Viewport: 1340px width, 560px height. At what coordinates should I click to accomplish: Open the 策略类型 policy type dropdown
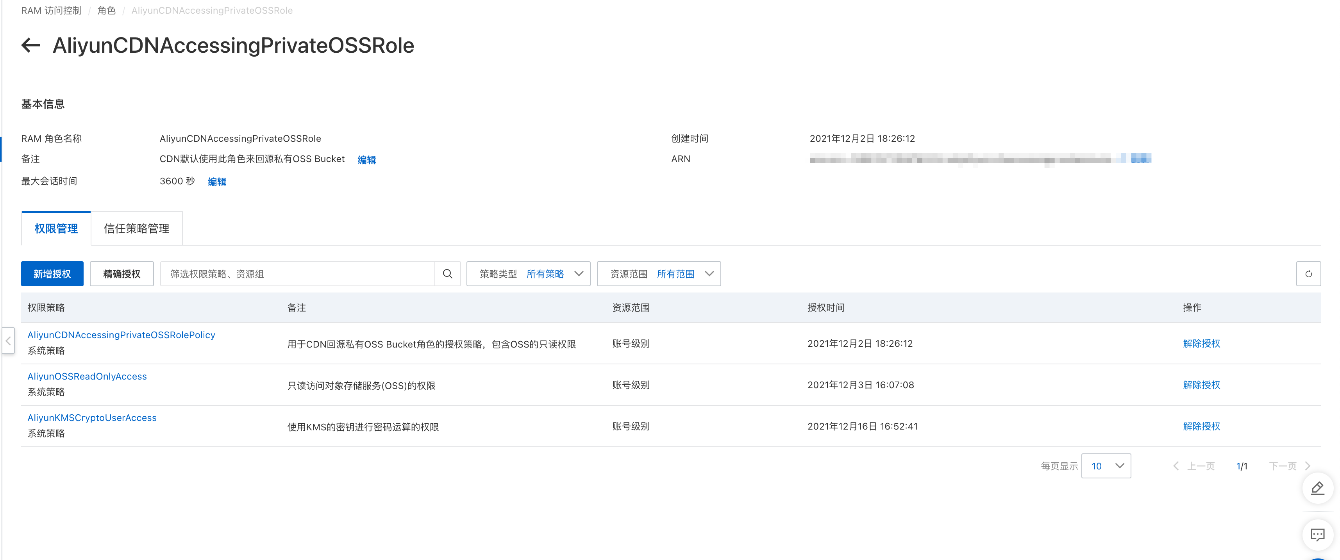pyautogui.click(x=528, y=273)
